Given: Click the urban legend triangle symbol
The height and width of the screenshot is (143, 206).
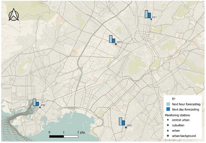Looking at the screenshot, I should [x=168, y=131].
